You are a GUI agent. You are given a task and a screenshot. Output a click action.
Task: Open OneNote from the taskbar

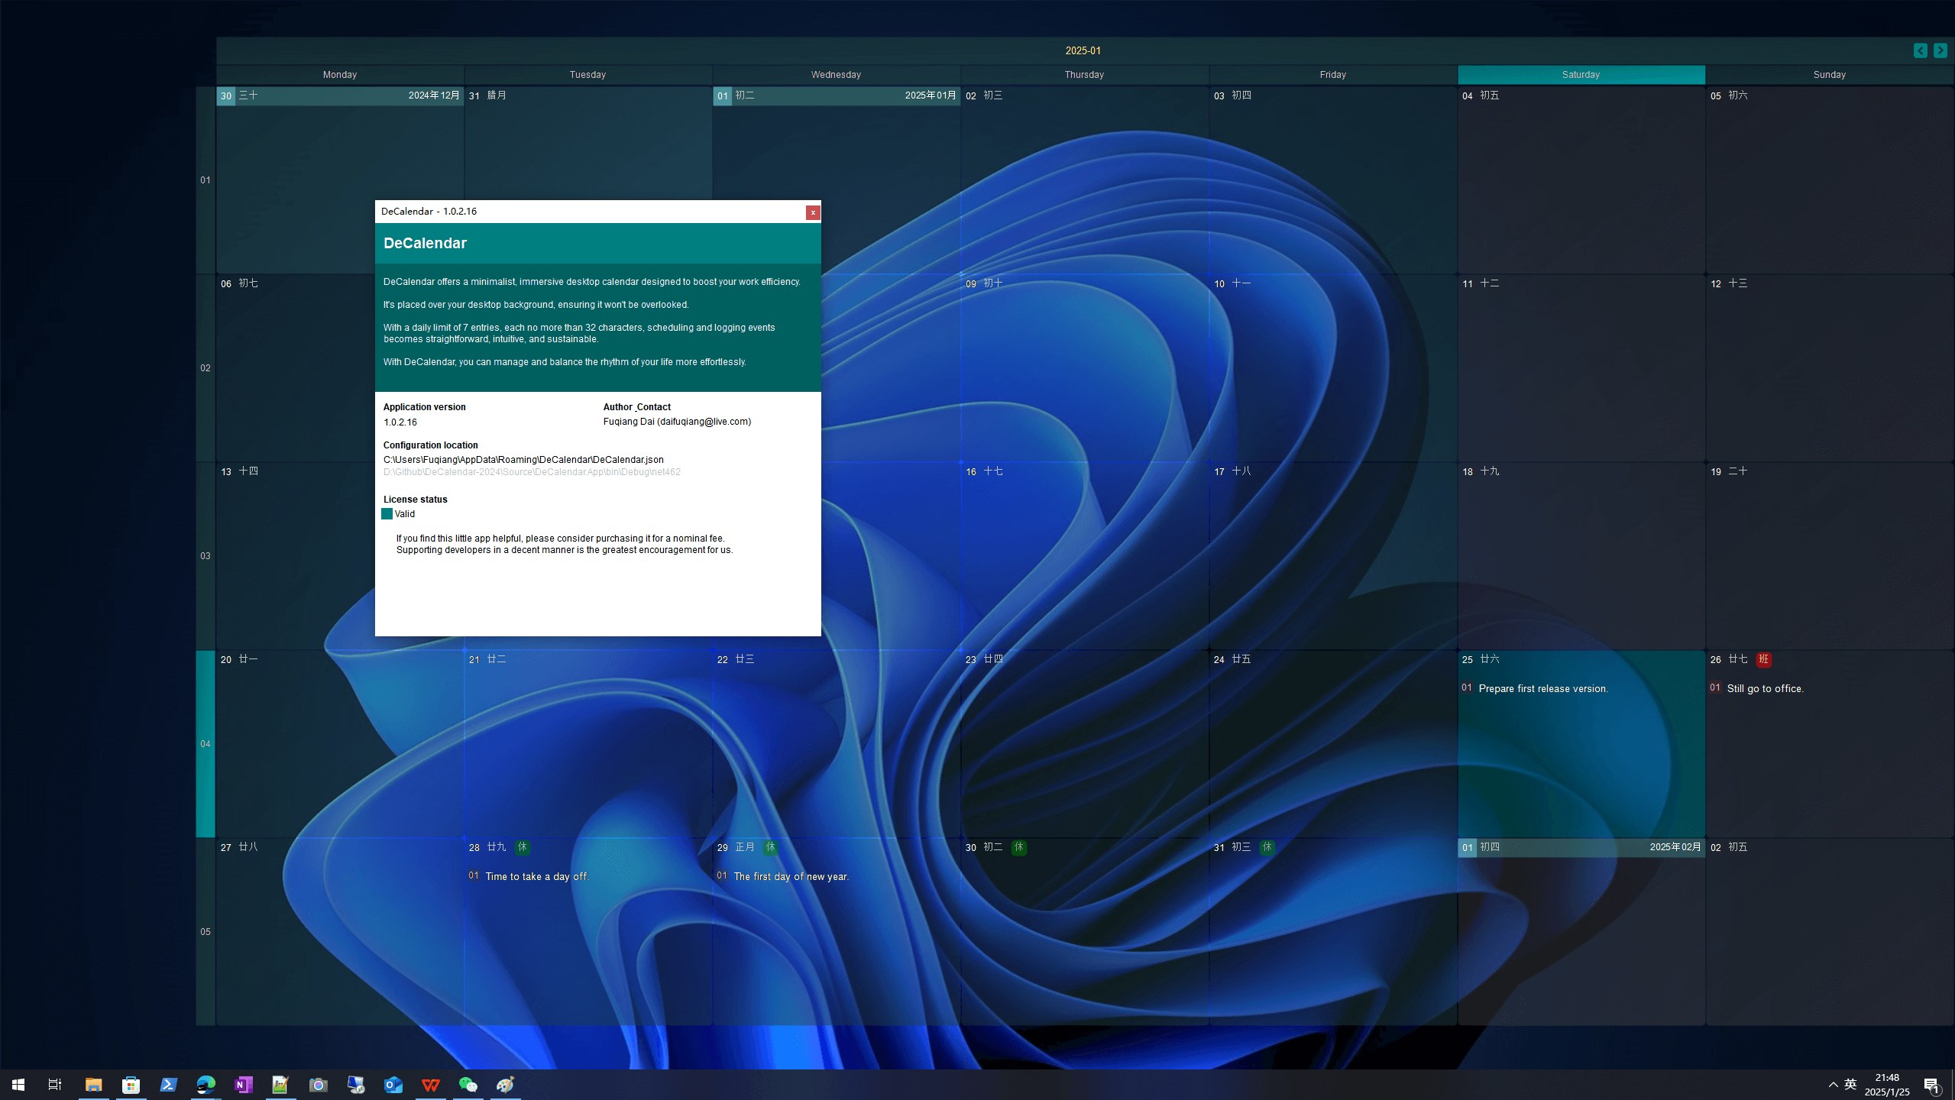(244, 1085)
